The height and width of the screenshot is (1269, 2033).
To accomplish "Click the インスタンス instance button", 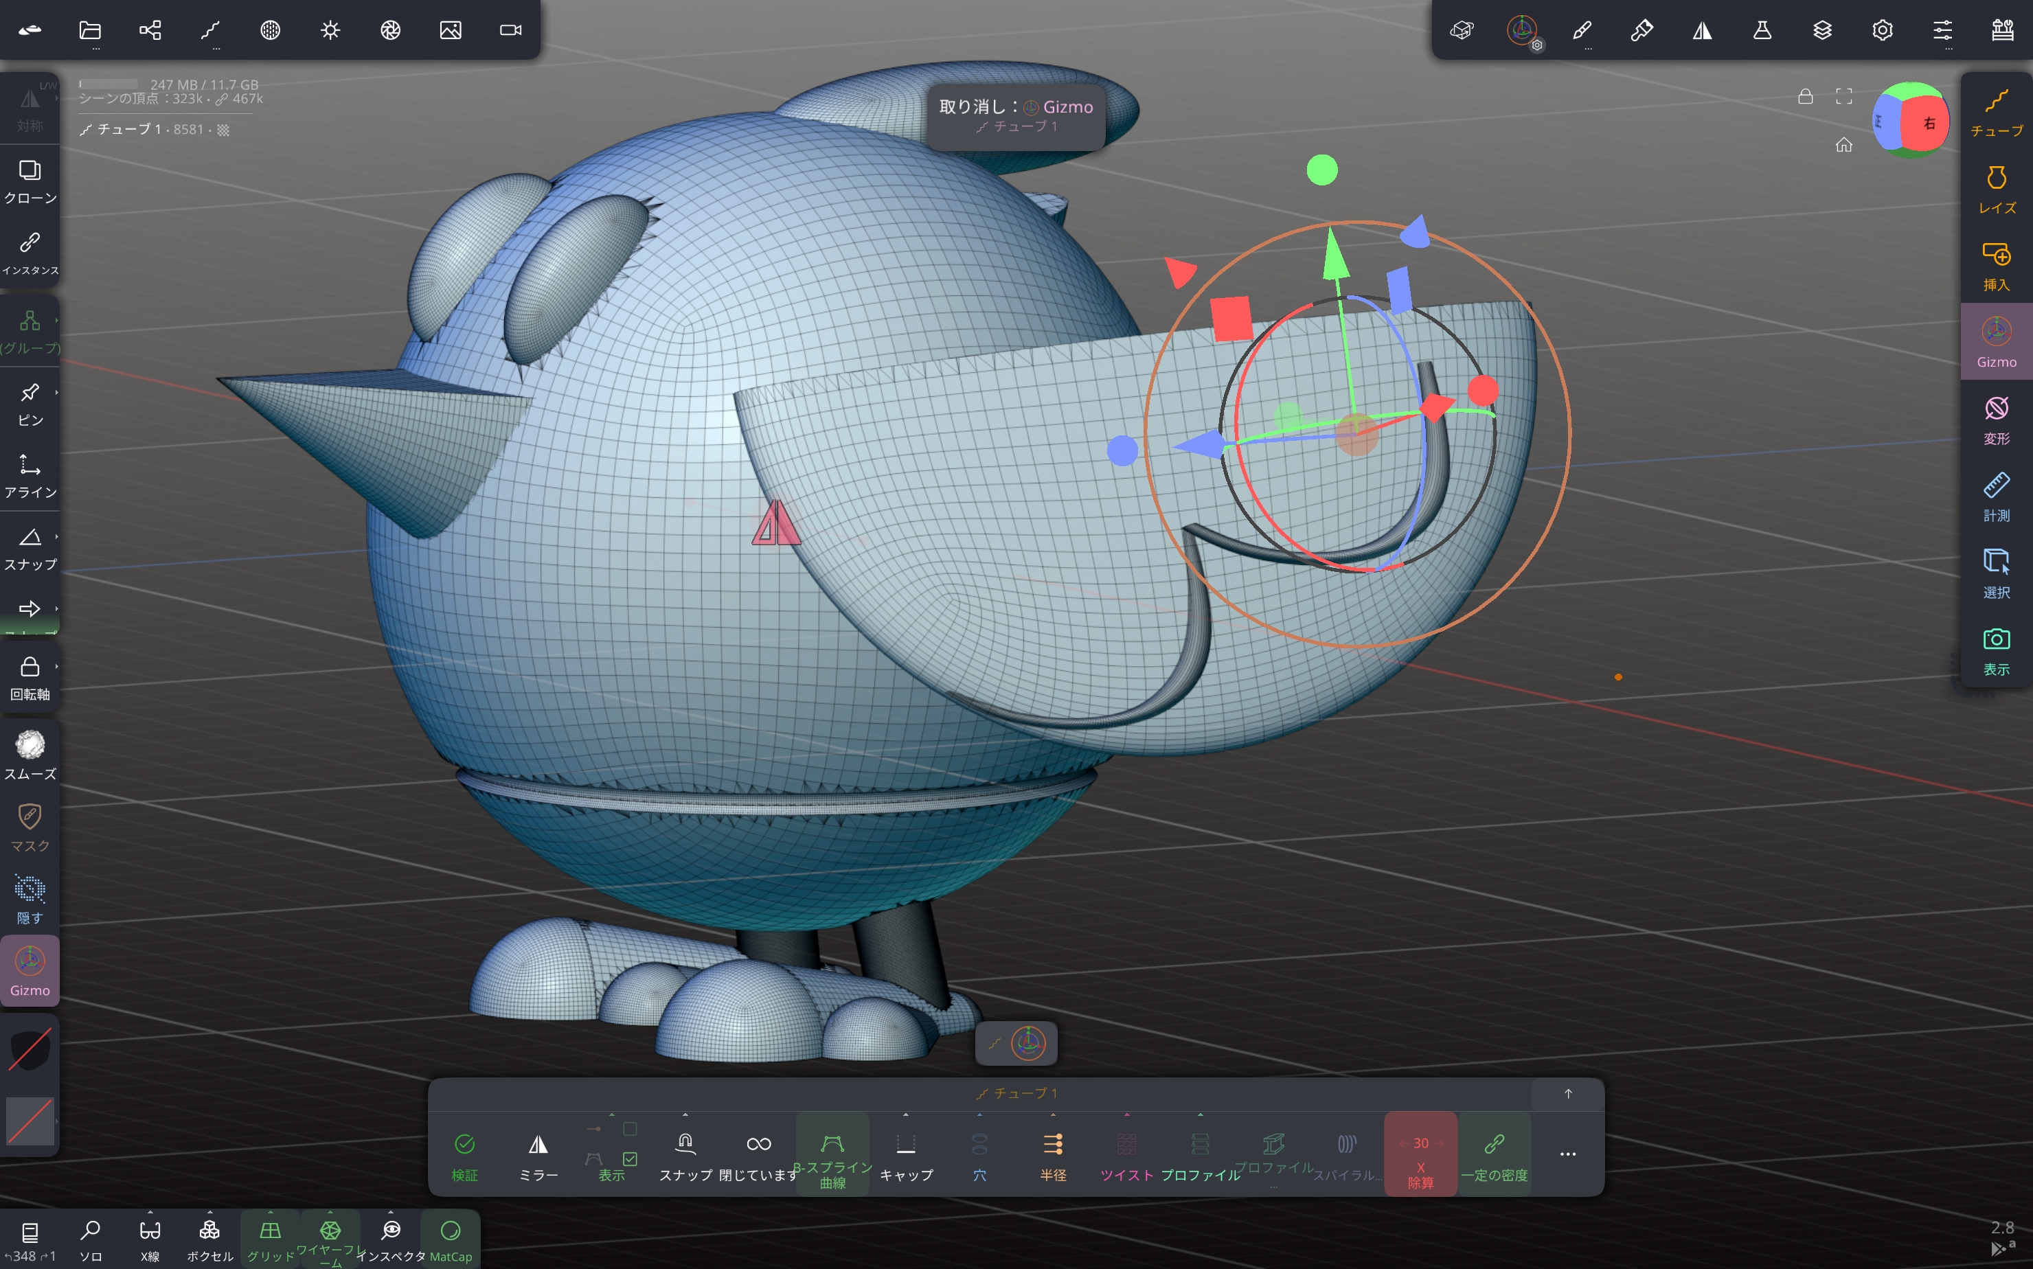I will point(30,253).
